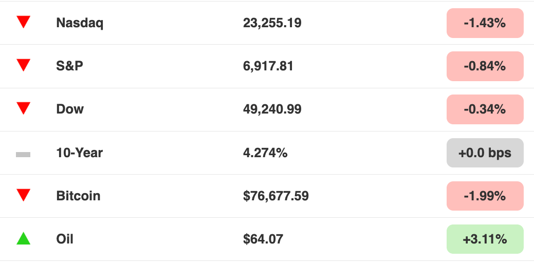
Task: Select the Bitcoin label
Action: click(x=78, y=196)
